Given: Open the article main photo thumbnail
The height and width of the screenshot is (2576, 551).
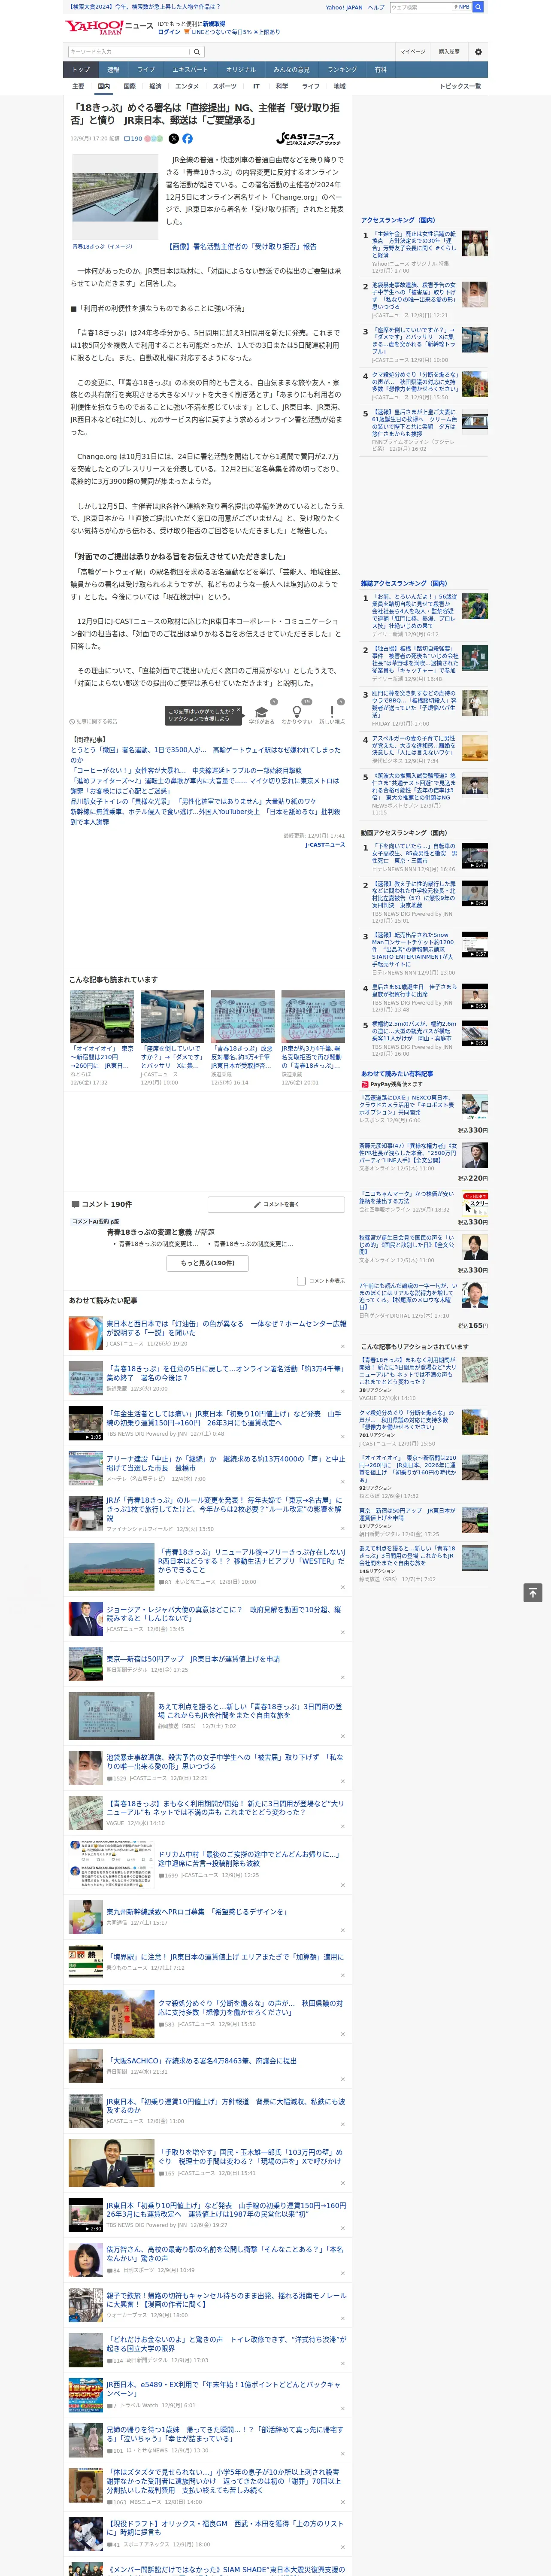Looking at the screenshot, I should click(x=114, y=197).
